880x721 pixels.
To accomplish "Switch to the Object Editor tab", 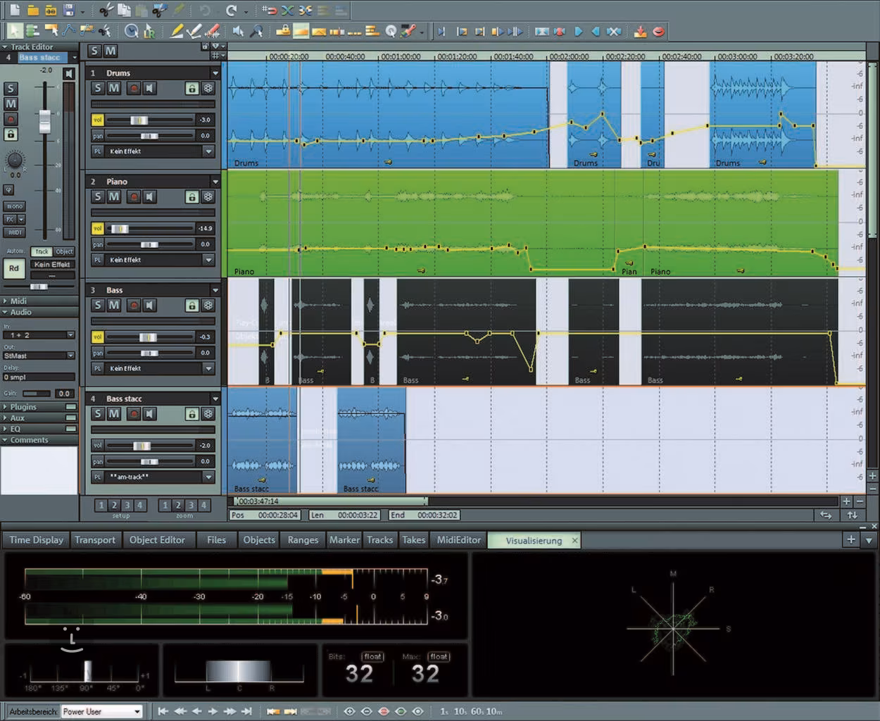I will [157, 540].
